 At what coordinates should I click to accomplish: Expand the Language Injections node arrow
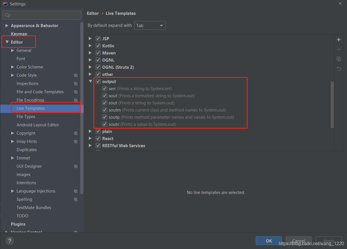pos(13,191)
